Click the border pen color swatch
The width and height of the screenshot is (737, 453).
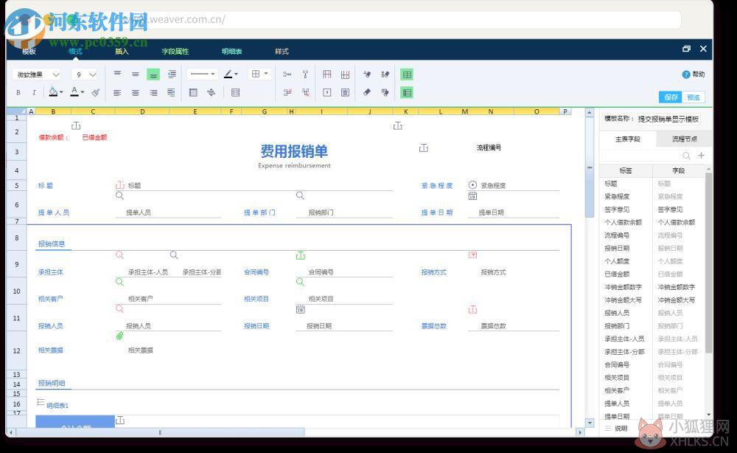[x=228, y=75]
